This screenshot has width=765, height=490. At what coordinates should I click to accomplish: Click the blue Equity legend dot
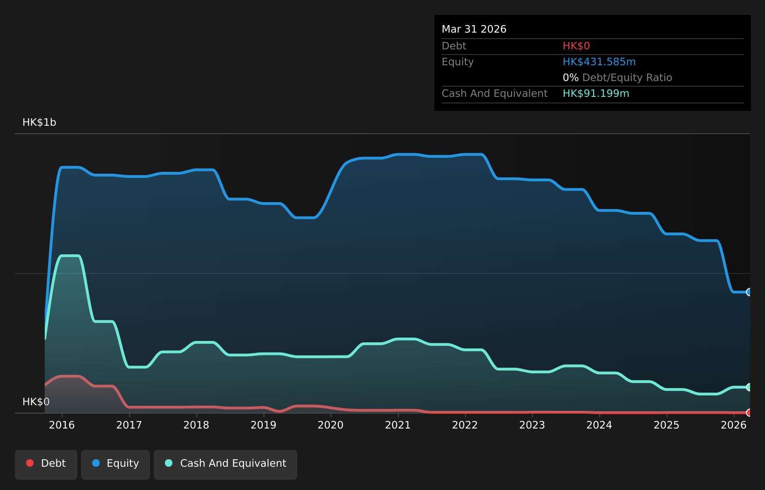[96, 463]
